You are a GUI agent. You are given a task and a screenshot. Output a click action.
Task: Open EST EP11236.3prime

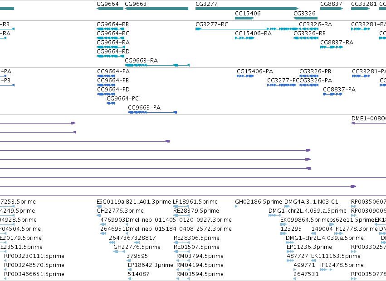(309, 247)
